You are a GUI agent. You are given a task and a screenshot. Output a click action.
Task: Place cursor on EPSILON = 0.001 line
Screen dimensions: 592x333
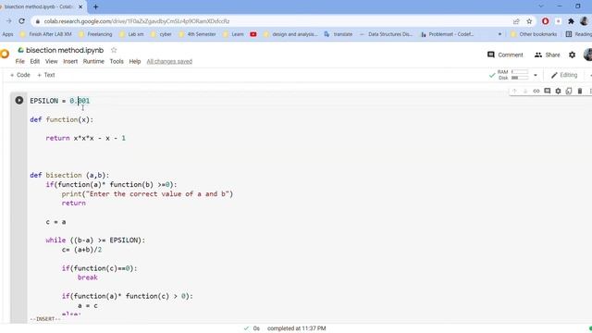[59, 101]
